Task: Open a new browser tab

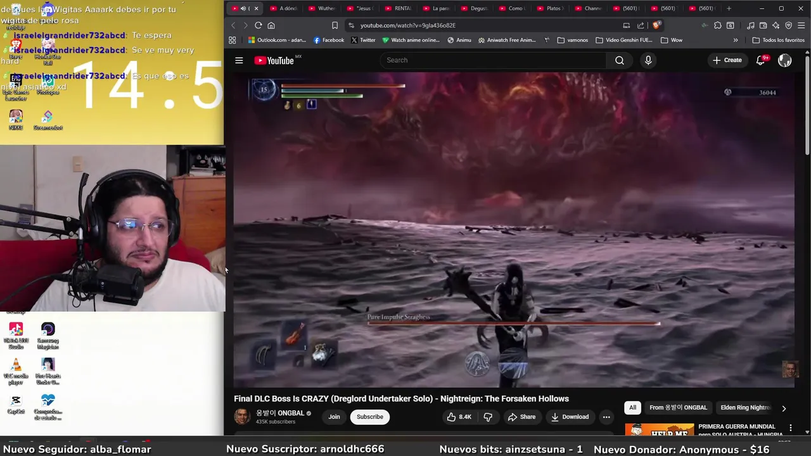Action: pyautogui.click(x=729, y=8)
